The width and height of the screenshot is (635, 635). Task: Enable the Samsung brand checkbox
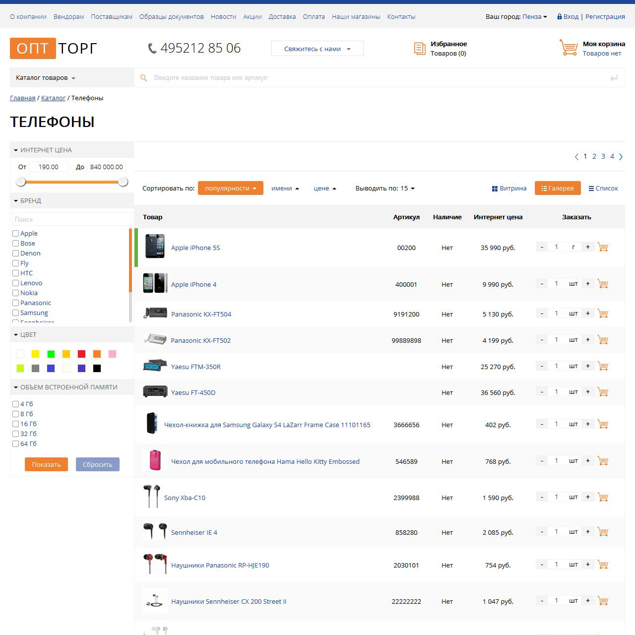(x=16, y=313)
